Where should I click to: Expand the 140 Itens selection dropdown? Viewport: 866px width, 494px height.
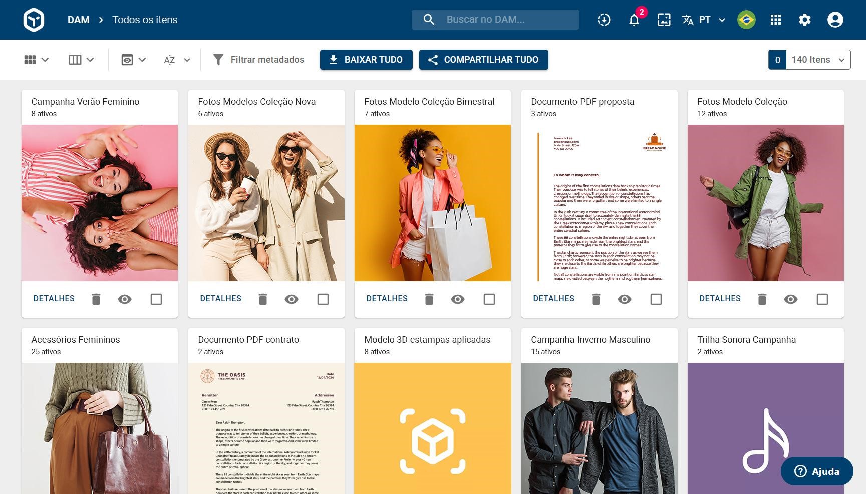click(x=818, y=60)
